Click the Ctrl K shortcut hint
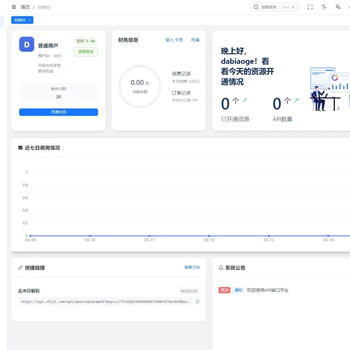350x350 pixels. coord(288,7)
